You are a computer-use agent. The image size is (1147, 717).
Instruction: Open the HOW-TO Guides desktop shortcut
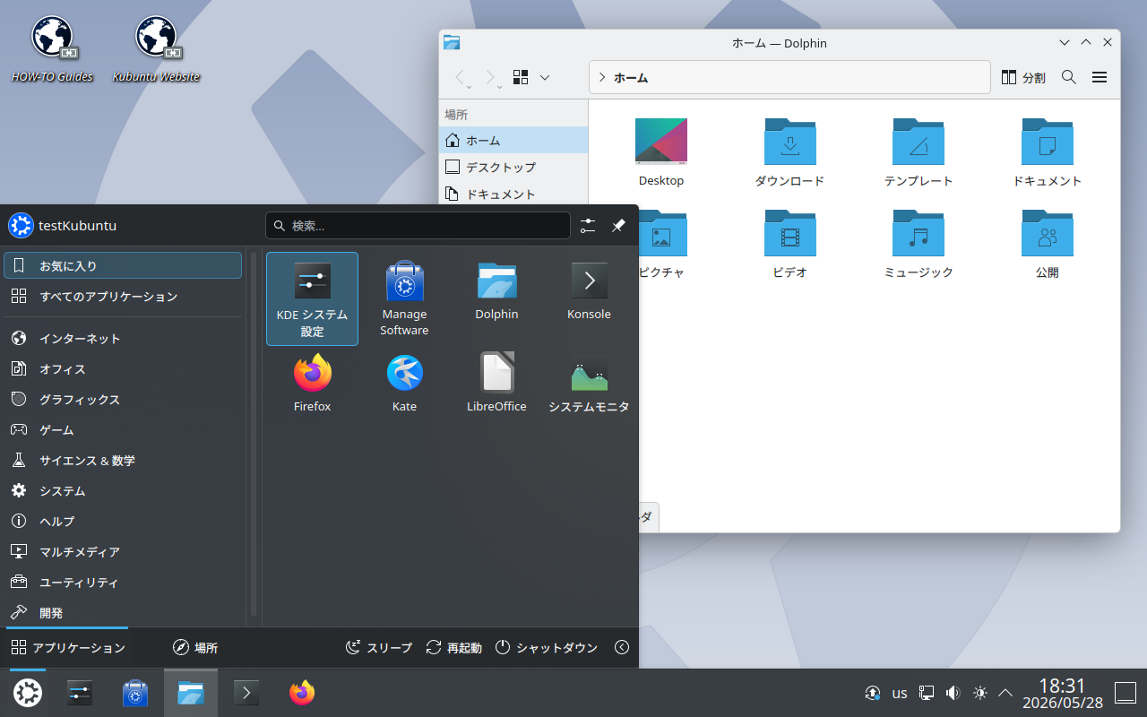pyautogui.click(x=52, y=49)
